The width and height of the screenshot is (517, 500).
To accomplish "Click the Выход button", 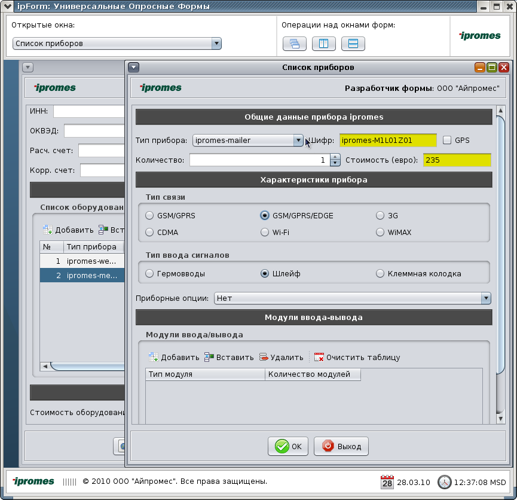I will click(341, 446).
